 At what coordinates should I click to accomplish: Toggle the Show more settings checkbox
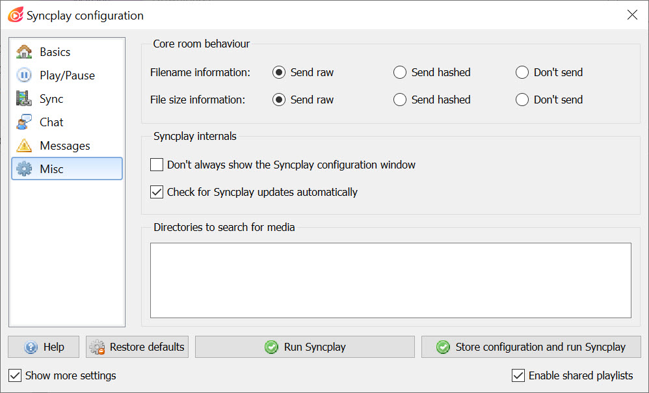click(x=15, y=375)
